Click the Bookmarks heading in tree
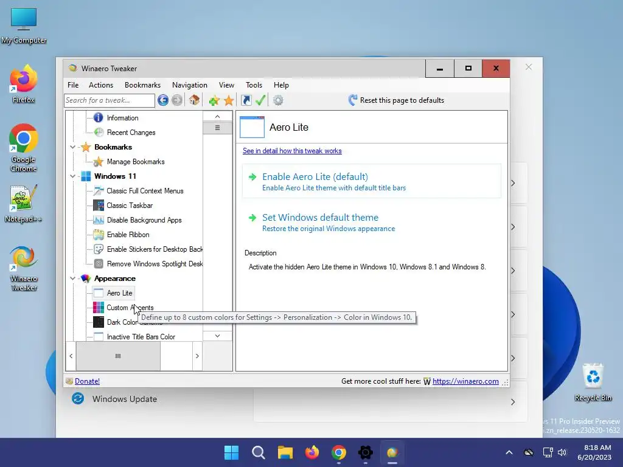 (113, 147)
